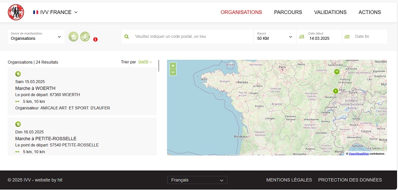The height and width of the screenshot is (190, 398).
Task: Expand the IVV FRANCE country selector
Action: (x=55, y=12)
